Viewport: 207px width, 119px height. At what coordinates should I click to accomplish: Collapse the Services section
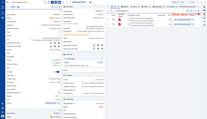click(x=103, y=55)
